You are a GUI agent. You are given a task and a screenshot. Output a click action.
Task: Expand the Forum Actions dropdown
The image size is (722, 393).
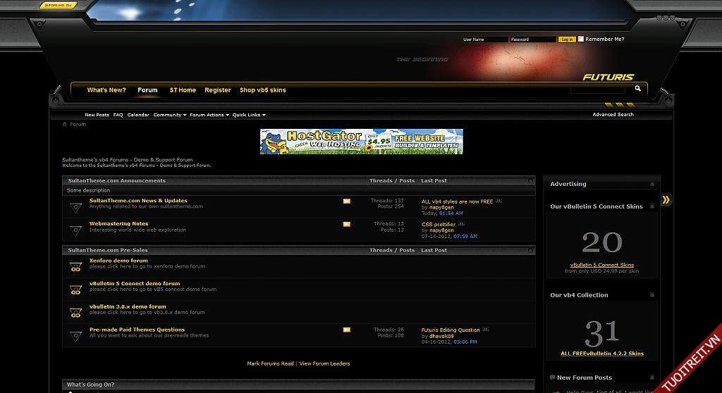coord(209,115)
